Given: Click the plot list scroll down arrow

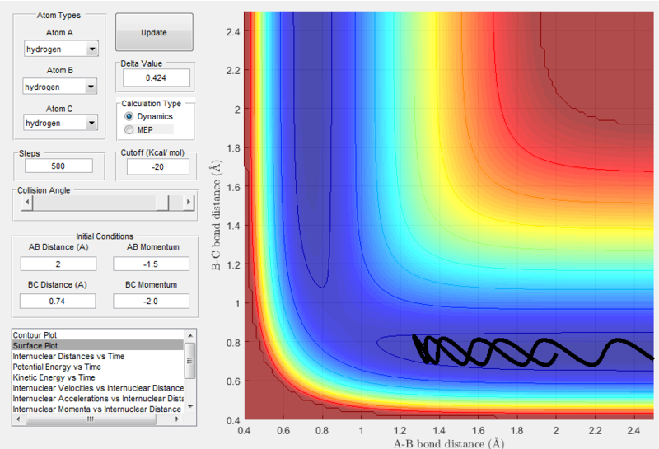Looking at the screenshot, I should [190, 406].
